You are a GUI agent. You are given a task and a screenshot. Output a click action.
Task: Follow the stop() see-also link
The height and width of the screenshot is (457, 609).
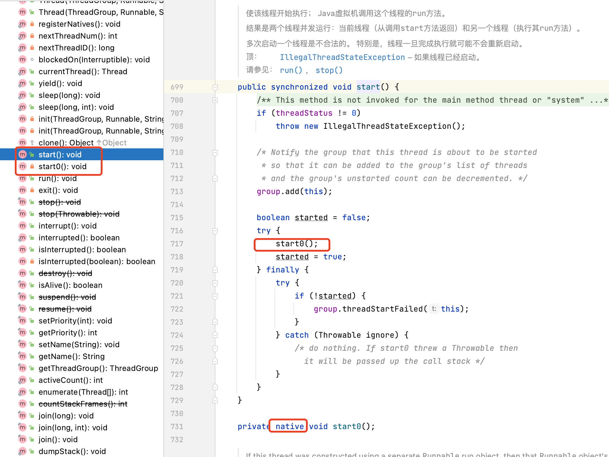(329, 70)
